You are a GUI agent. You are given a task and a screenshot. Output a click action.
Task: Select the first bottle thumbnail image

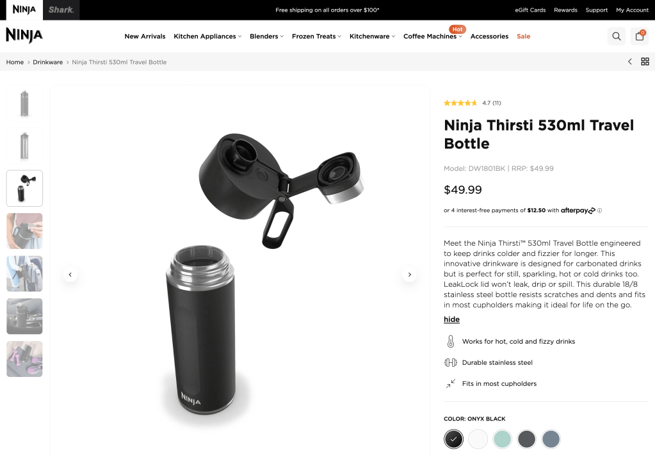pos(24,103)
